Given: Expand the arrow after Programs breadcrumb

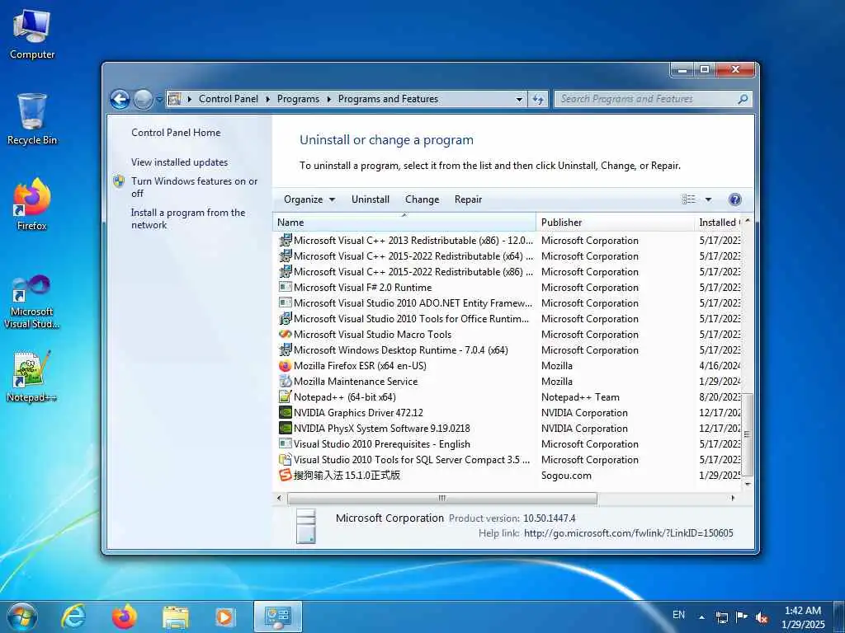Looking at the screenshot, I should pyautogui.click(x=328, y=99).
